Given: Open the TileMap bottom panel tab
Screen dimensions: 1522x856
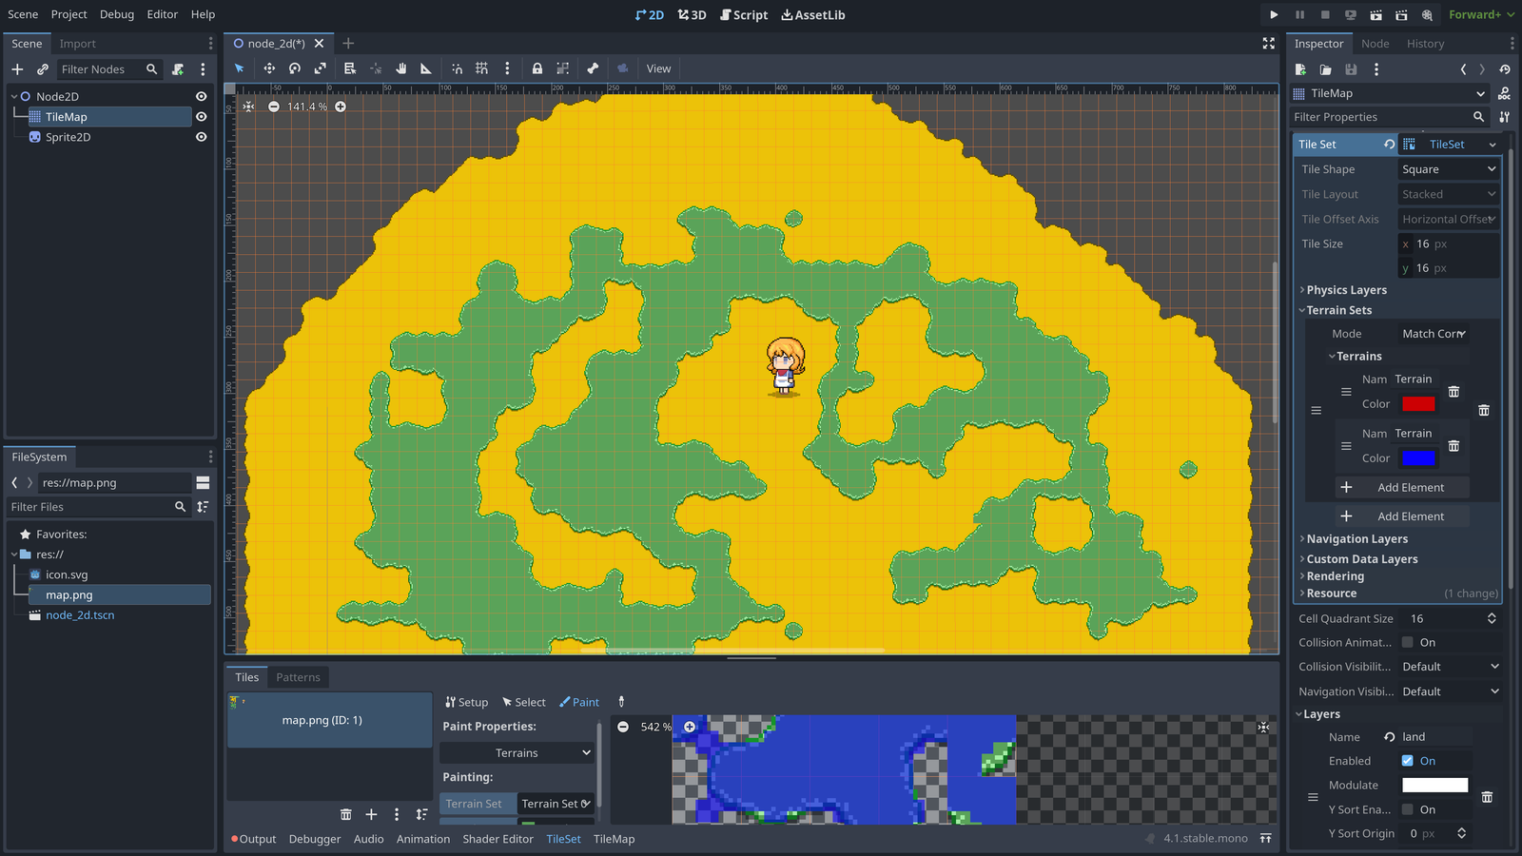Looking at the screenshot, I should (614, 839).
